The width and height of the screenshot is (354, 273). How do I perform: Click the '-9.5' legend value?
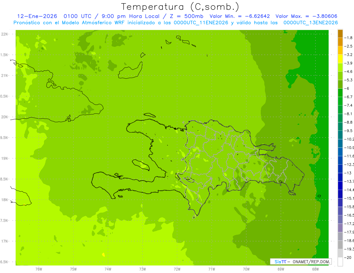click(x=349, y=131)
